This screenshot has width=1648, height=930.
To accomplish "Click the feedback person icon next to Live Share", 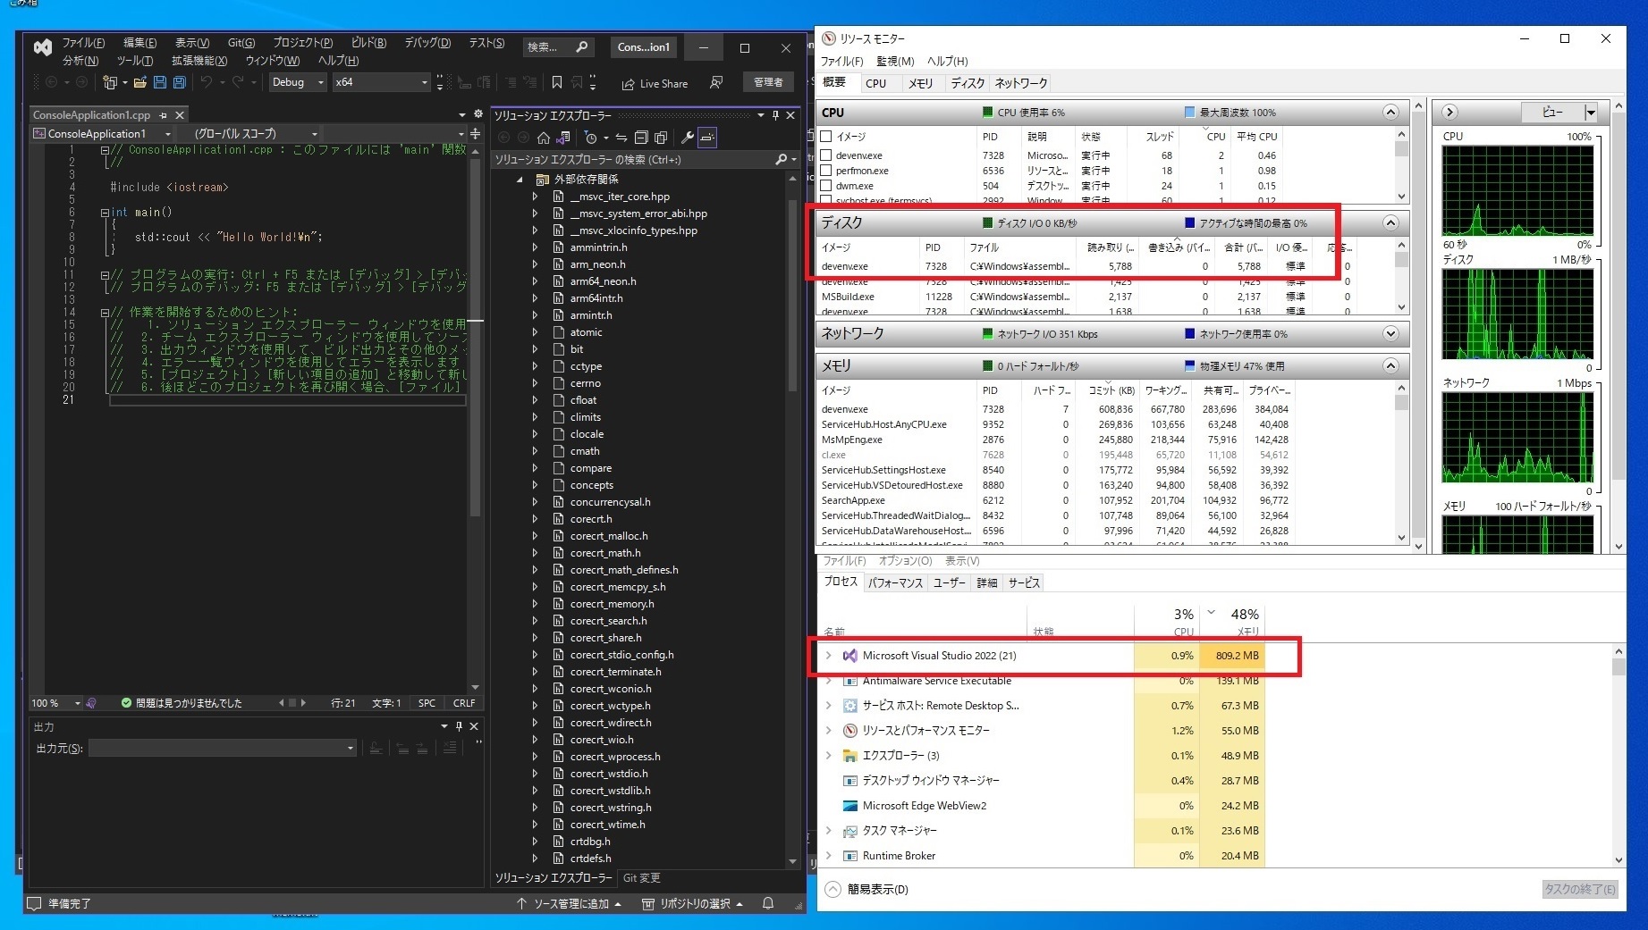I will click(x=716, y=82).
